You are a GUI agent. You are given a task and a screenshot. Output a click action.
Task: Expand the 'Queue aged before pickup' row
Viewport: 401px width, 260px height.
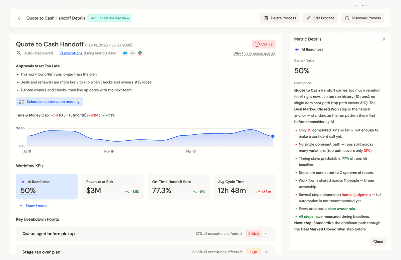coord(145,234)
